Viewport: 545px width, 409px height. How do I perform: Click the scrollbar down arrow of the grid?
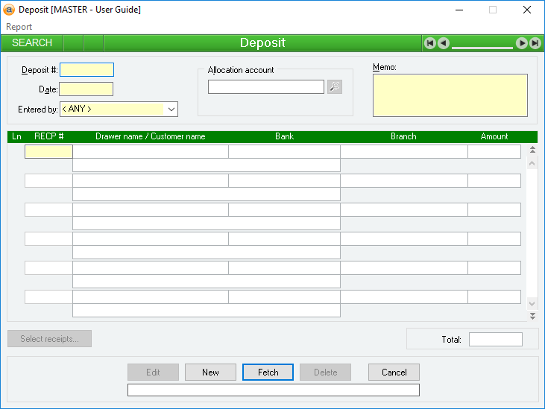click(x=532, y=304)
